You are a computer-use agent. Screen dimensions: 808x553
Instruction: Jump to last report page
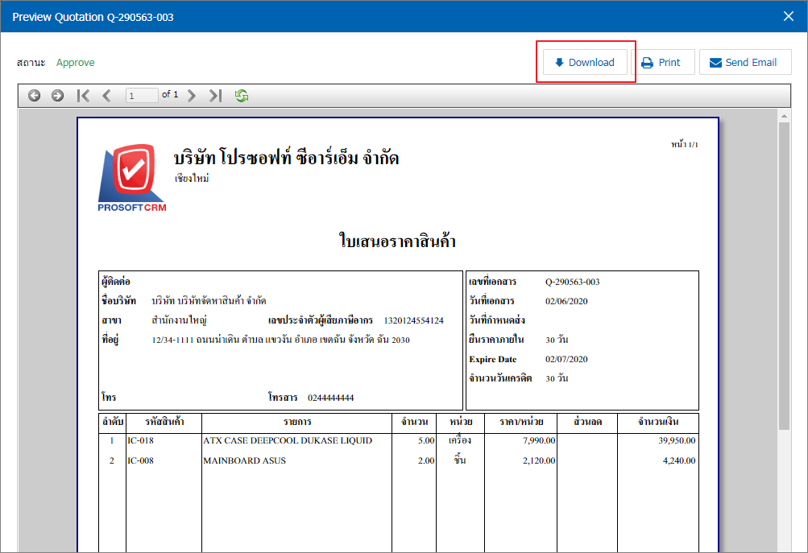pyautogui.click(x=215, y=95)
